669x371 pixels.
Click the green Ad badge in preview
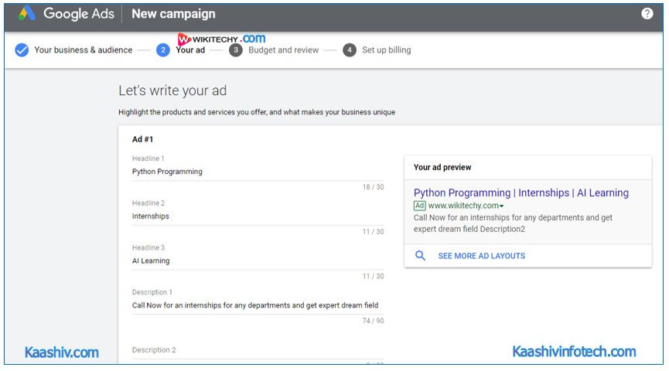tap(419, 206)
